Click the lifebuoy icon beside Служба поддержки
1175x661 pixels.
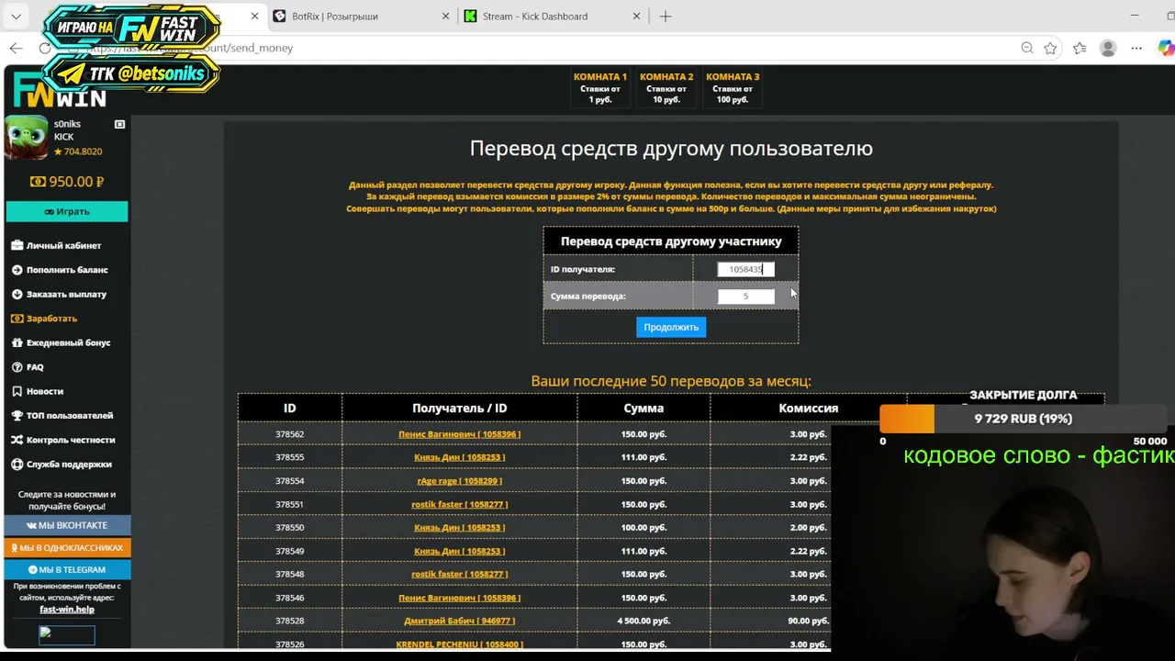pyautogui.click(x=17, y=465)
